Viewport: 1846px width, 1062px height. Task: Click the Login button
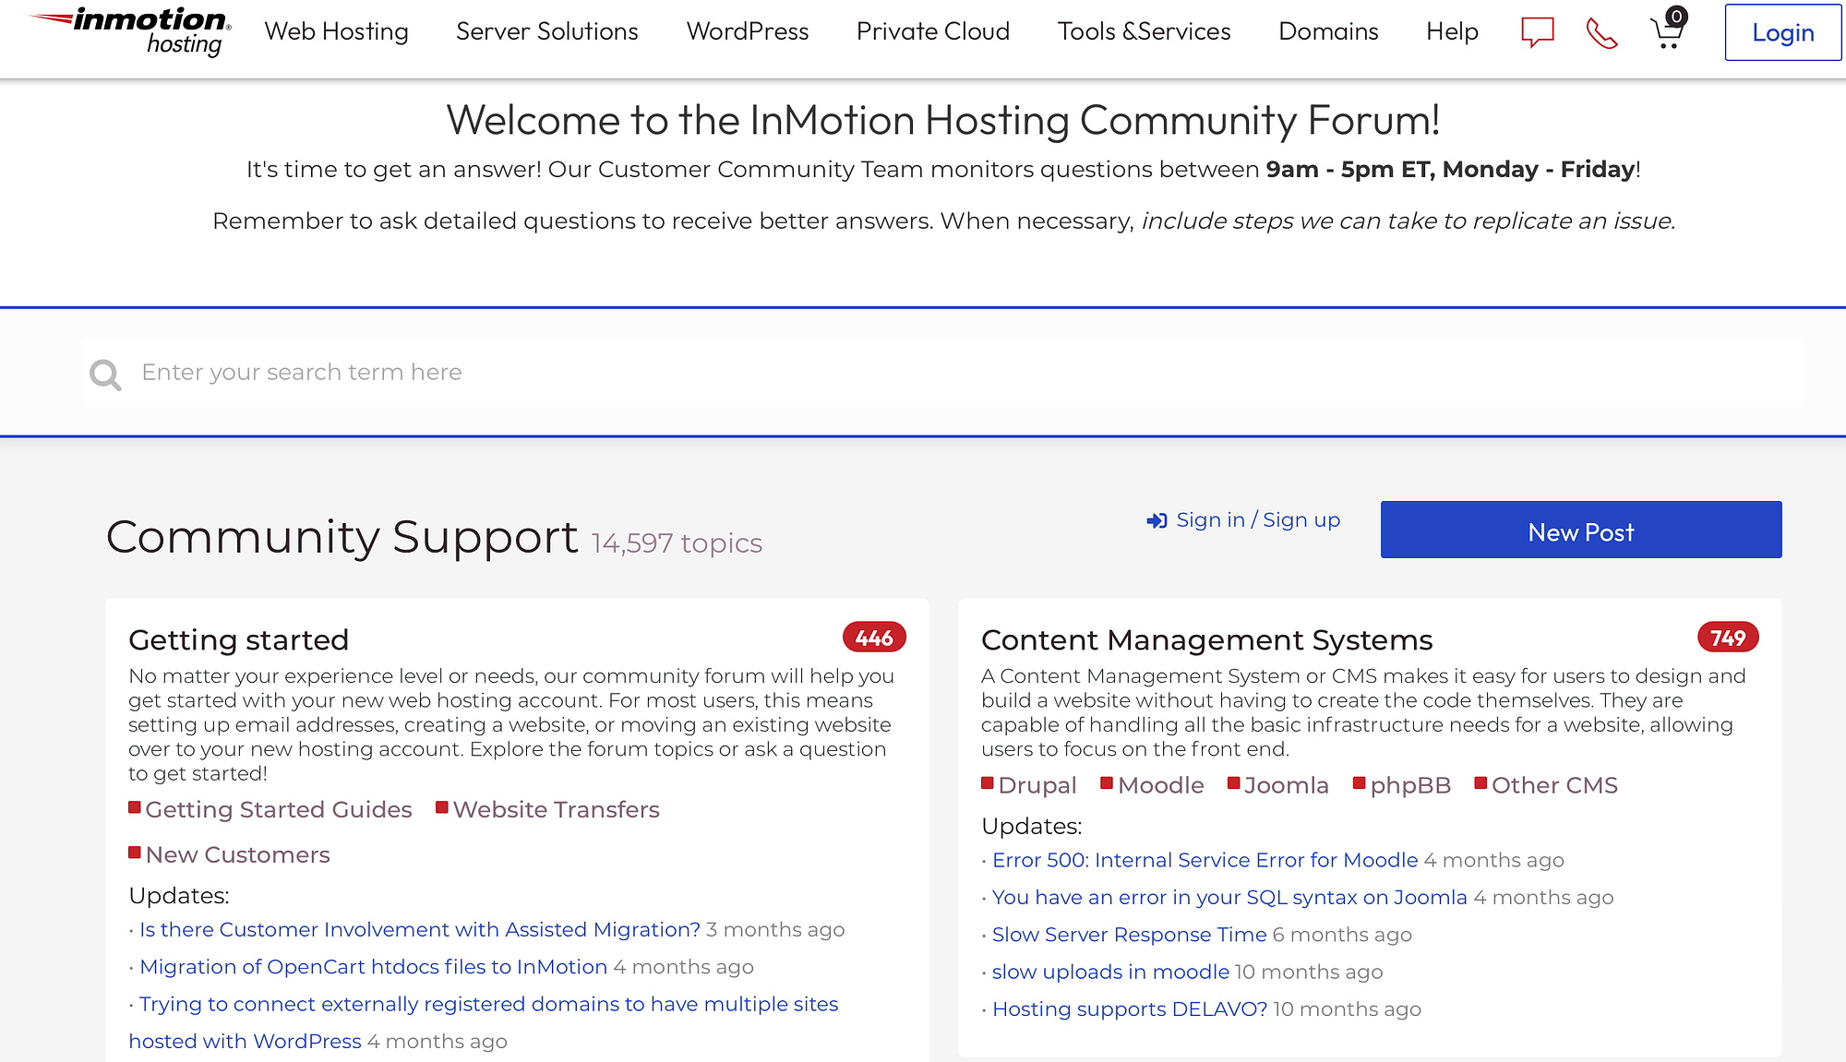1780,31
